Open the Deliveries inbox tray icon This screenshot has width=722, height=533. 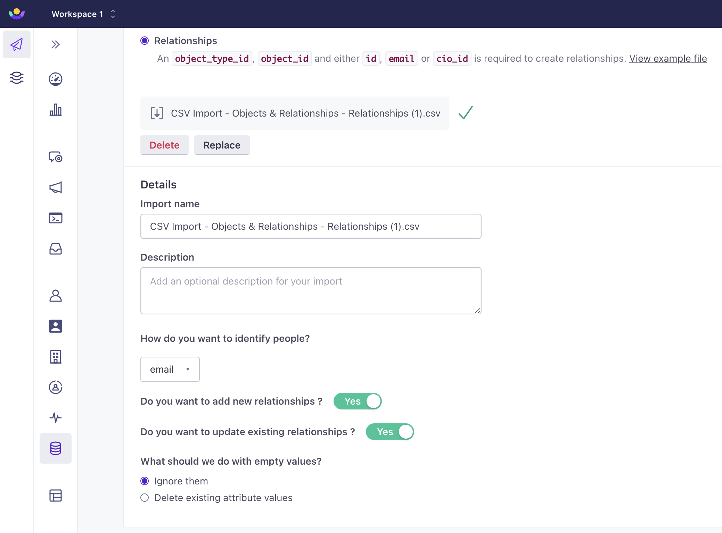[56, 249]
